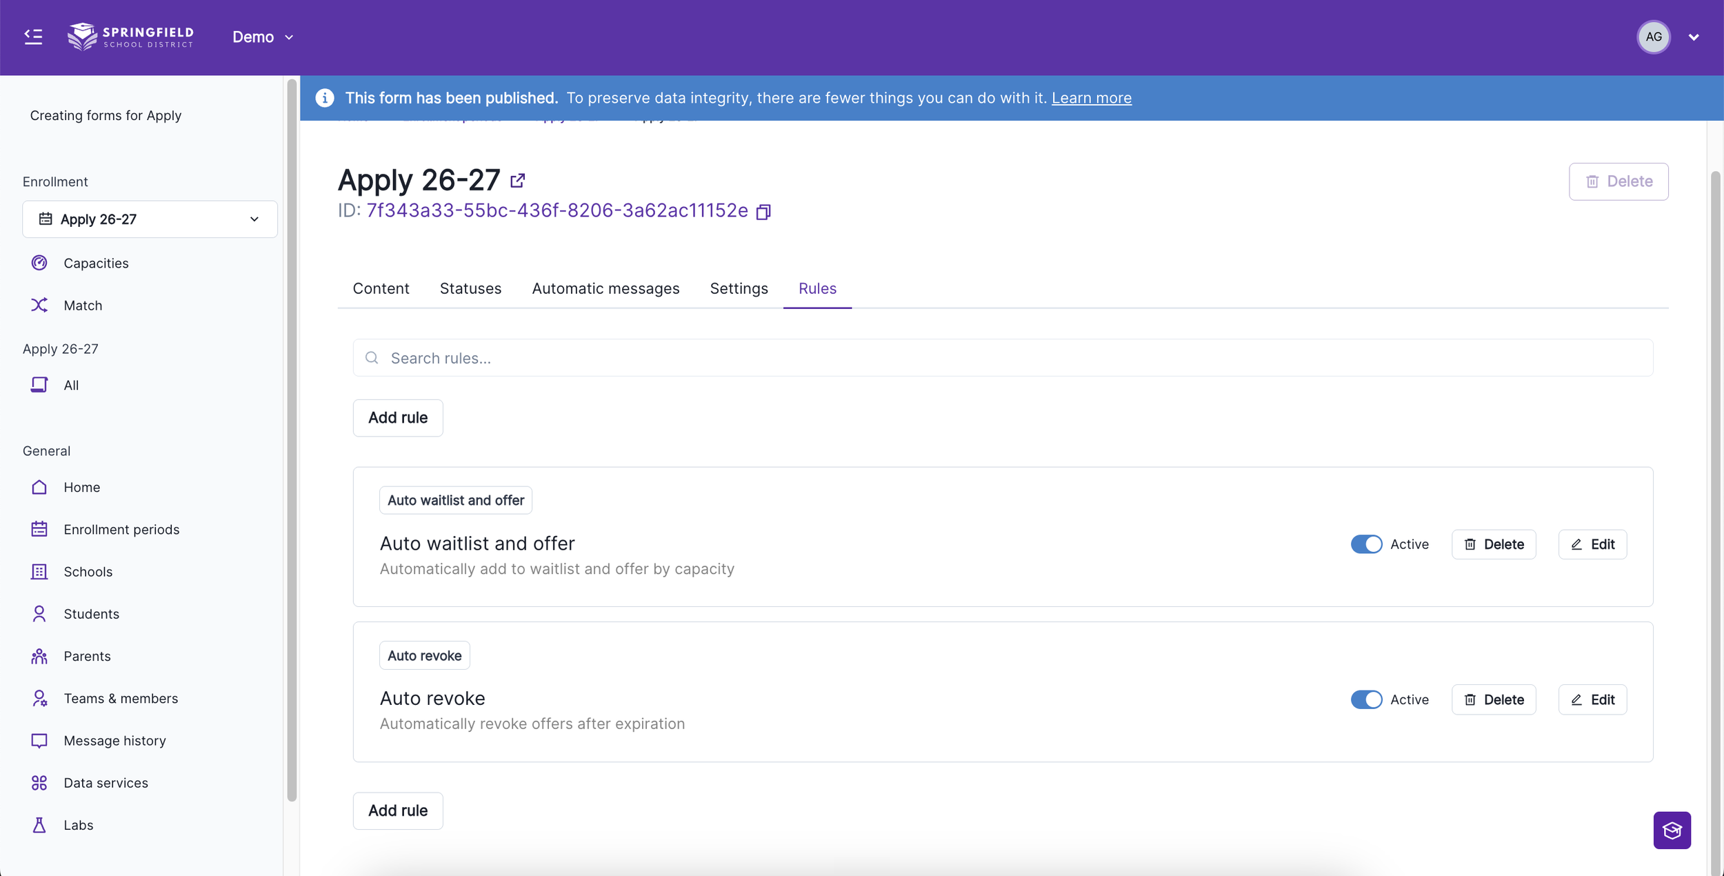
Task: Open Enrollment periods page
Action: pyautogui.click(x=121, y=529)
